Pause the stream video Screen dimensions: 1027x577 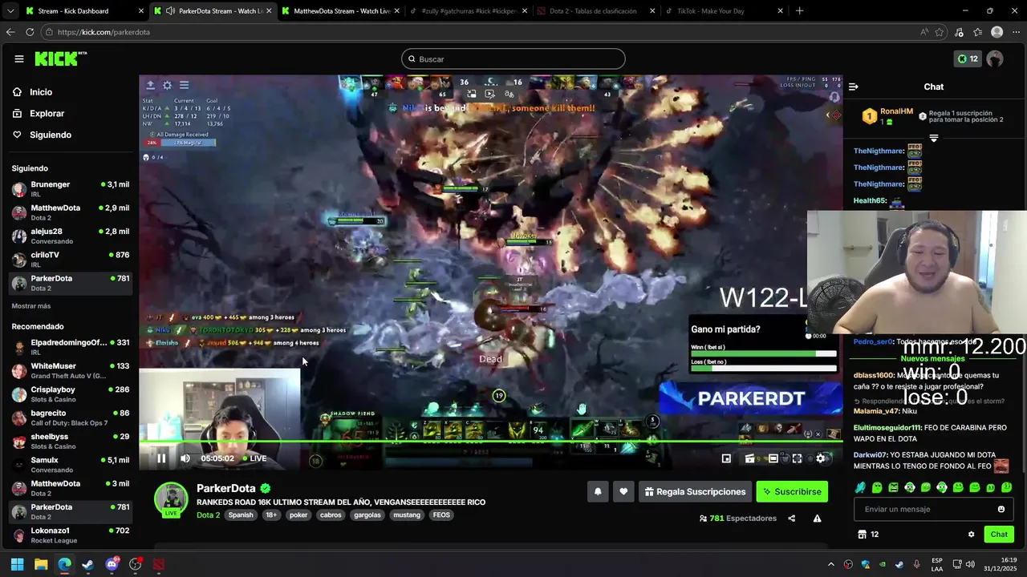click(x=161, y=458)
